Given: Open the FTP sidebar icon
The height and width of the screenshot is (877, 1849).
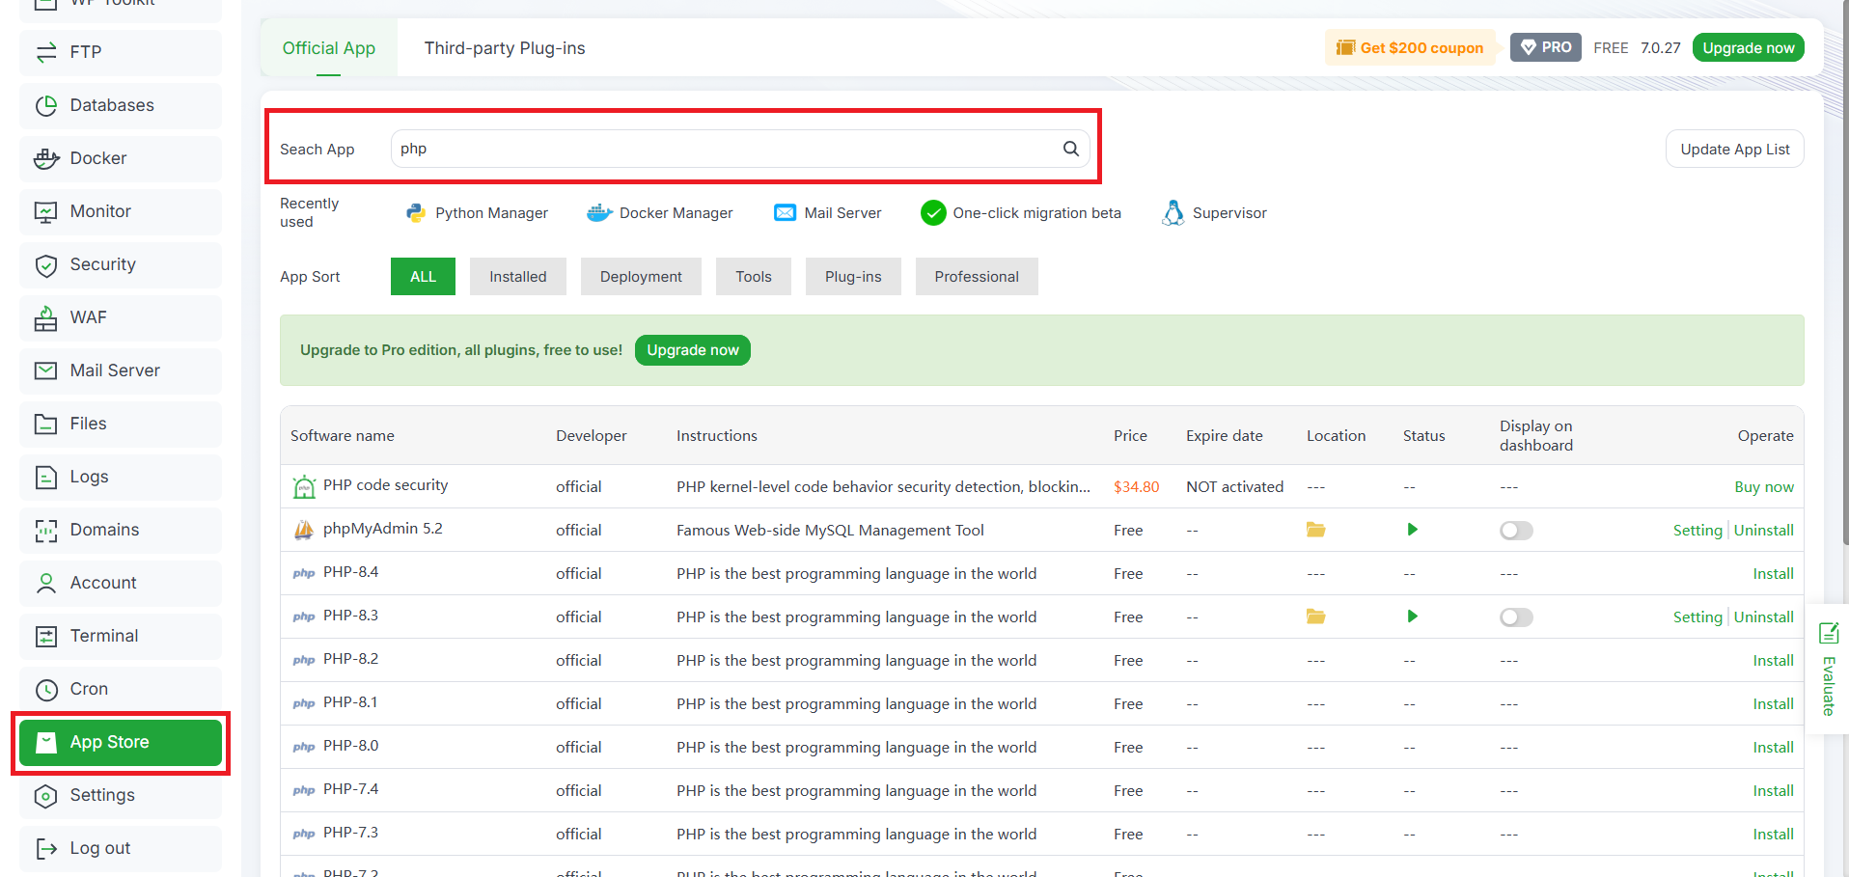Looking at the screenshot, I should [46, 52].
